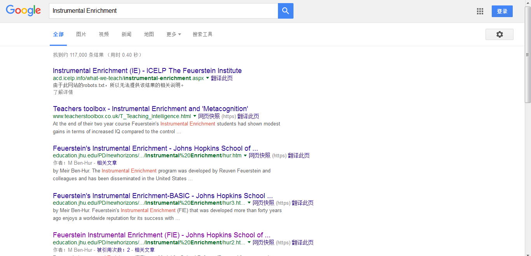Viewport: 531px width, 256px height.
Task: Switch to the 视频 tab
Action: pos(104,34)
